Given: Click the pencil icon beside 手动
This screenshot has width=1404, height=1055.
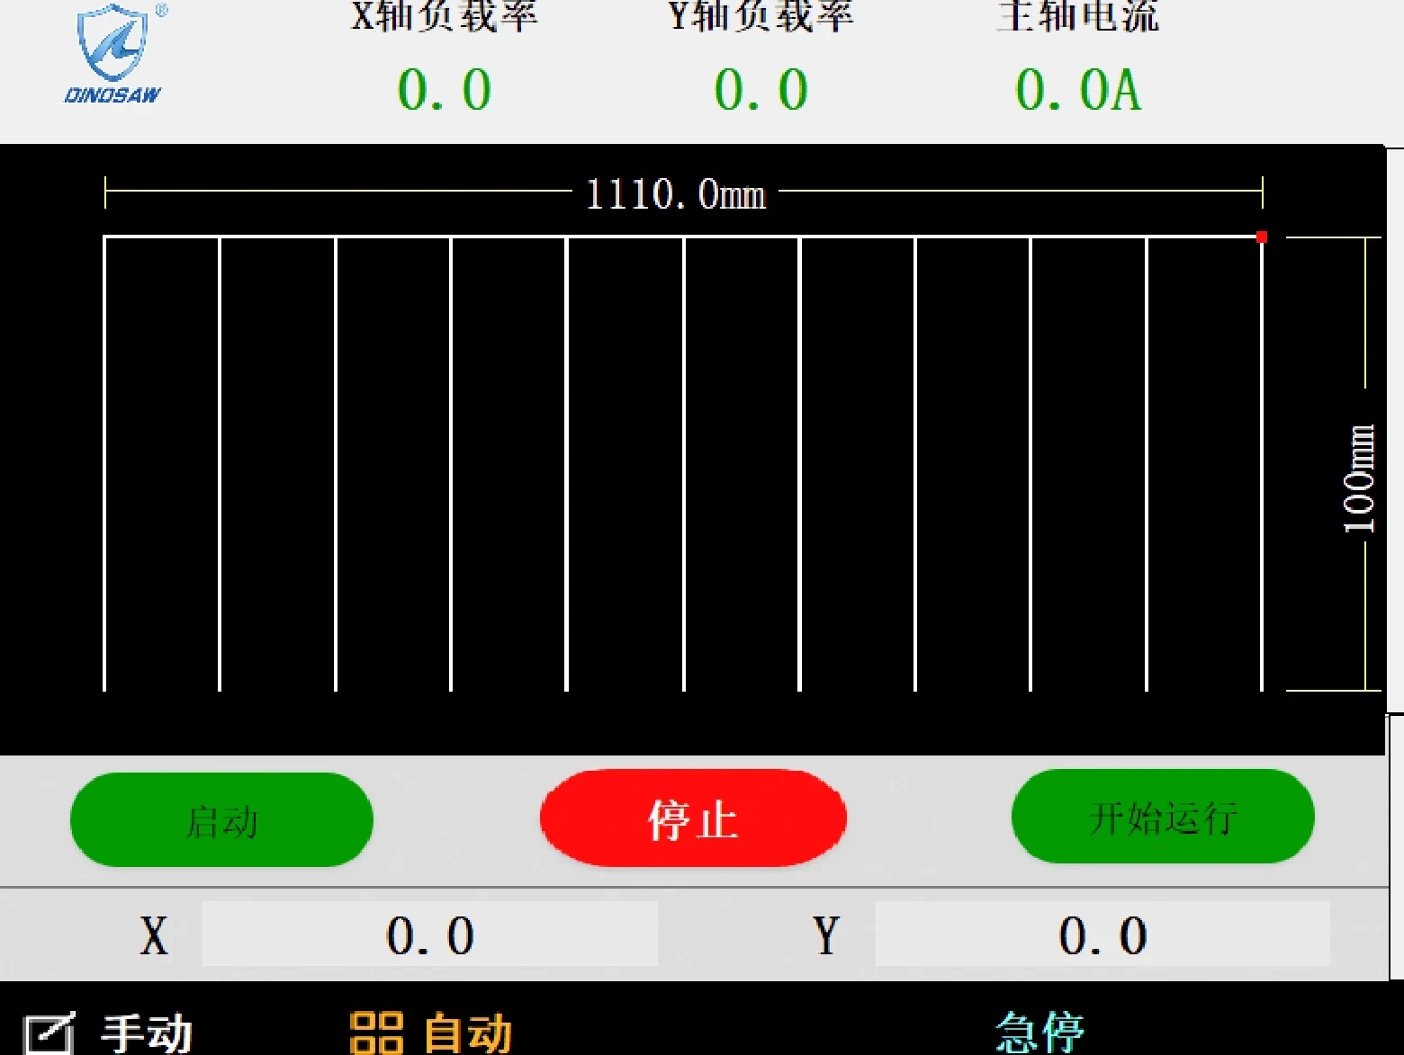Looking at the screenshot, I should [49, 1034].
